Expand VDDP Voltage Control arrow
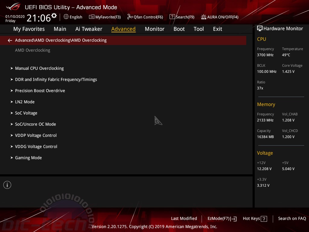309x232 pixels. click(12, 135)
